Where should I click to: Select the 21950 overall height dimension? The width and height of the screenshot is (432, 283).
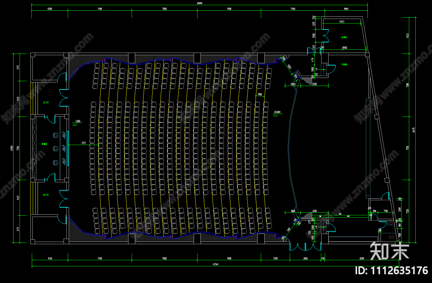(12, 148)
